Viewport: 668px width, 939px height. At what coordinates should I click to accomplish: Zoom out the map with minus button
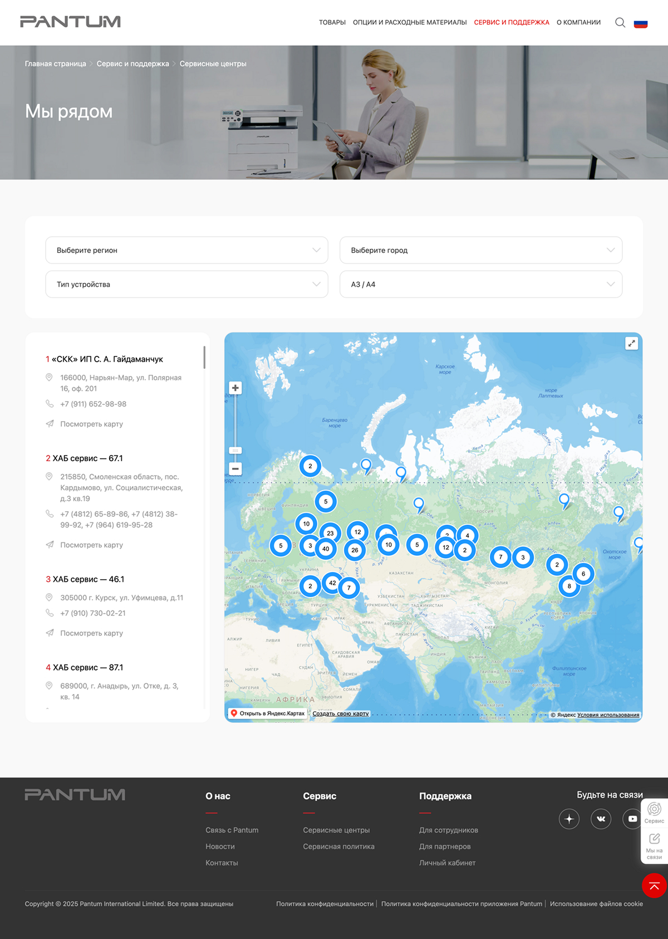pos(235,469)
